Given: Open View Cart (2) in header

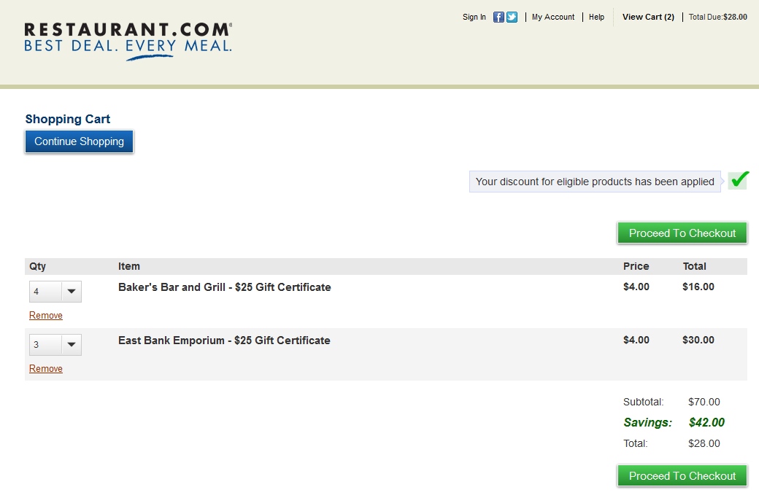Looking at the screenshot, I should click(x=647, y=17).
